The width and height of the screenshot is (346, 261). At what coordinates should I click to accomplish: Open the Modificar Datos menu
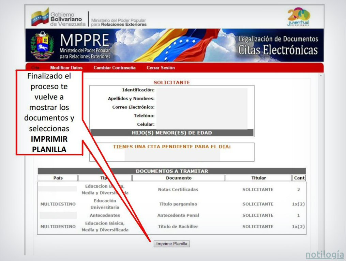point(66,68)
